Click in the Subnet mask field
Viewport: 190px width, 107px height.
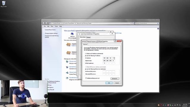click(x=109, y=61)
